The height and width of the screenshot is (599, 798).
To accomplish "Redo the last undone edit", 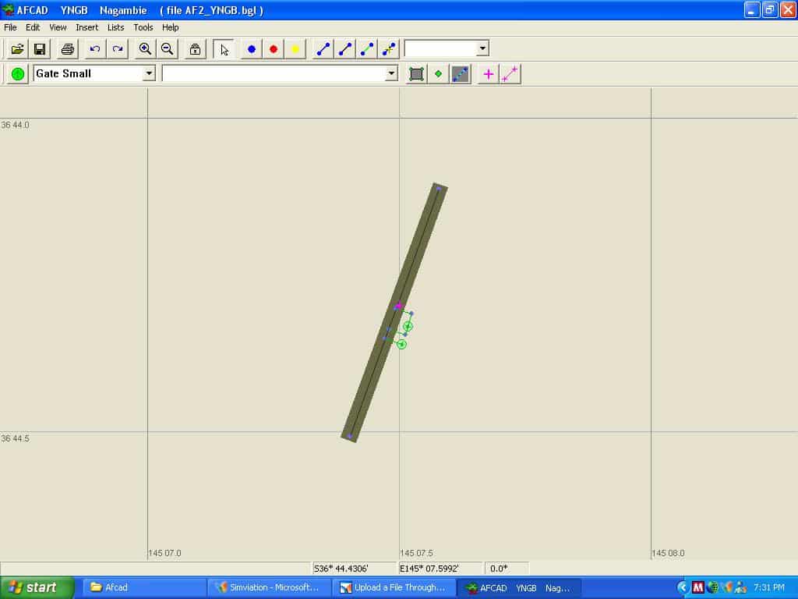I will pos(118,49).
